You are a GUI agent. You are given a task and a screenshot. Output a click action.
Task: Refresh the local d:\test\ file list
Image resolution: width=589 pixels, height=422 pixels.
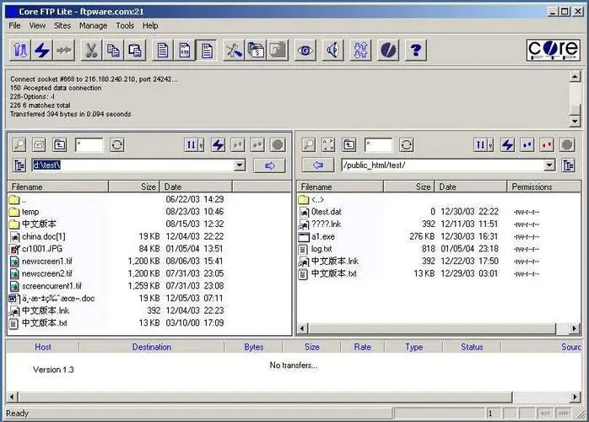tap(116, 144)
